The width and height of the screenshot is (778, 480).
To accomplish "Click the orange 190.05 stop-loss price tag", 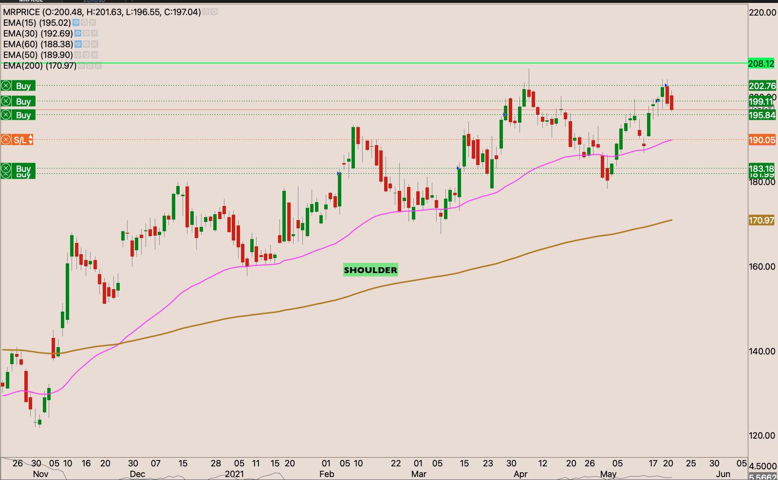I will pos(761,140).
